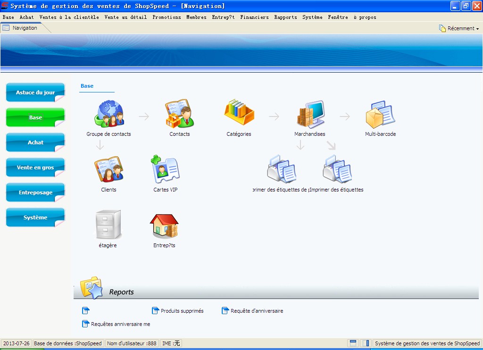Click Nom d'utilisateur :888 status entry
This screenshot has height=350, width=483.
[x=132, y=343]
